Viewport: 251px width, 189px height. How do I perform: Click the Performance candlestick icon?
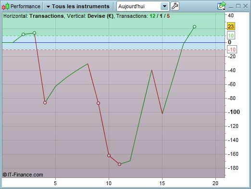coord(6,6)
